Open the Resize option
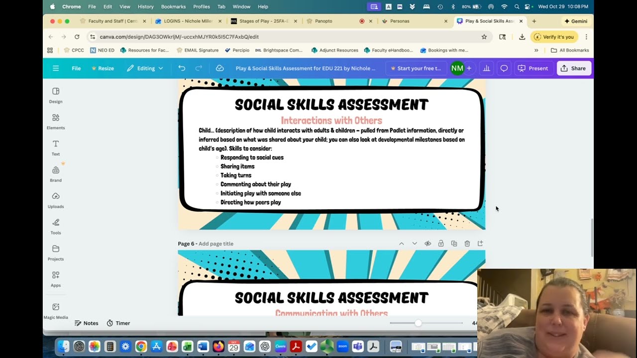The height and width of the screenshot is (358, 637). pos(103,68)
